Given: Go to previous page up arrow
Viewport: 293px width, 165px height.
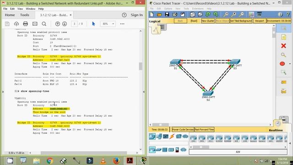Looking at the screenshot, I should (x=58, y=24).
